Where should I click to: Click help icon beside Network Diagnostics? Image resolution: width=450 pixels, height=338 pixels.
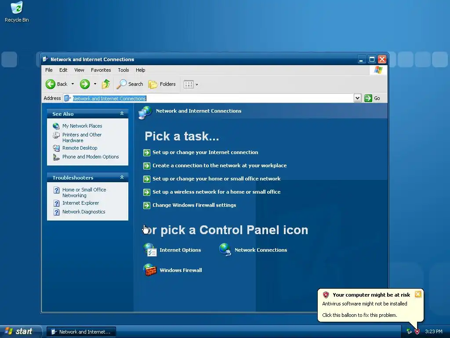pos(57,212)
